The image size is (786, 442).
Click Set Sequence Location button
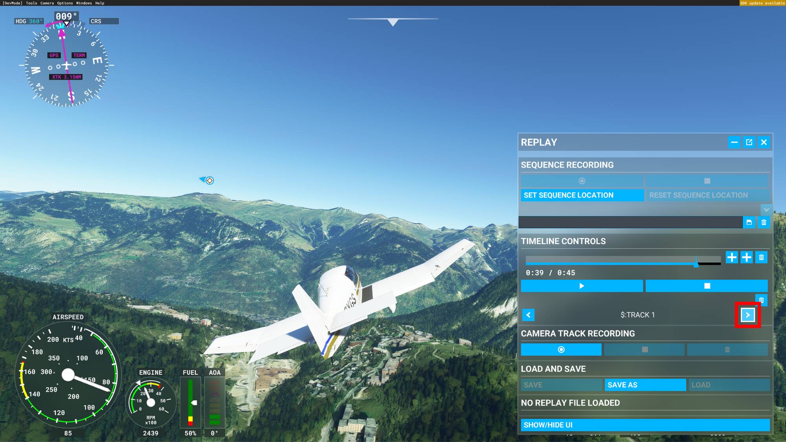coord(582,195)
